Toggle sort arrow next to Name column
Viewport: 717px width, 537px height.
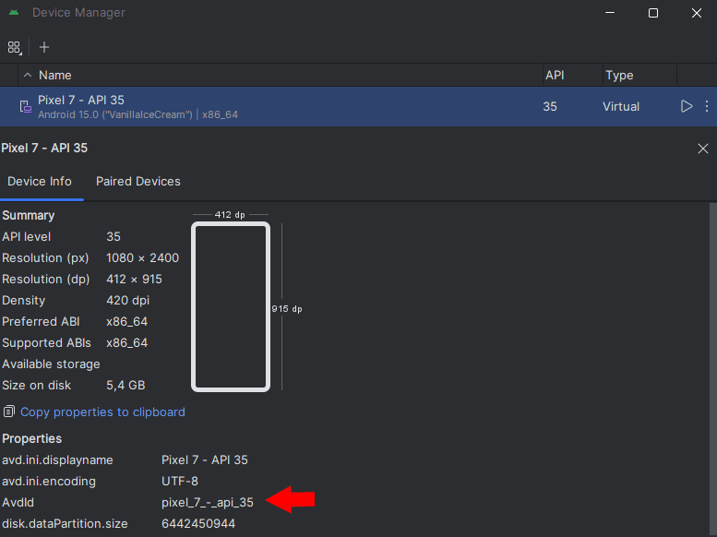(28, 76)
